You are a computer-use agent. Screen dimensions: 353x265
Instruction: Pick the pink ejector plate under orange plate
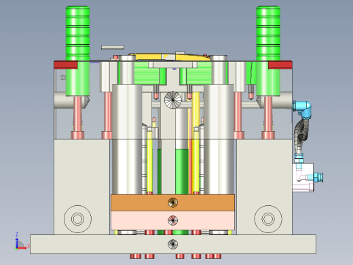(172, 220)
